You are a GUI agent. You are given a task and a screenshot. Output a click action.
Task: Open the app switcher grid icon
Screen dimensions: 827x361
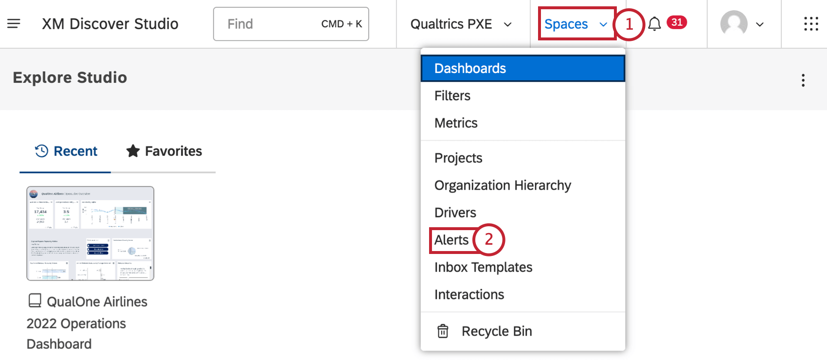pyautogui.click(x=811, y=24)
